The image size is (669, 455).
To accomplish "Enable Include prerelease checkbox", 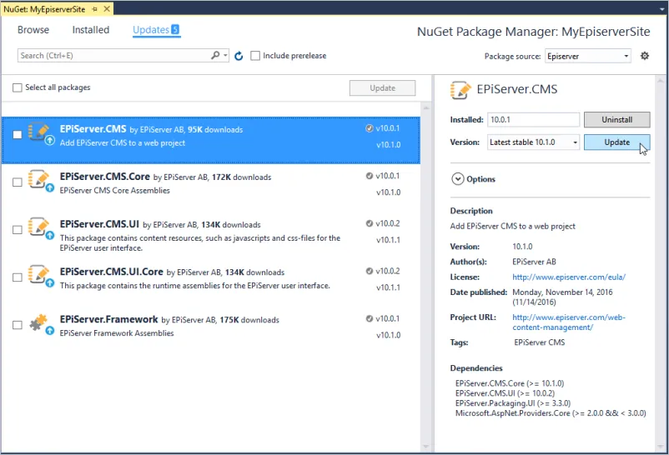I will [x=255, y=56].
